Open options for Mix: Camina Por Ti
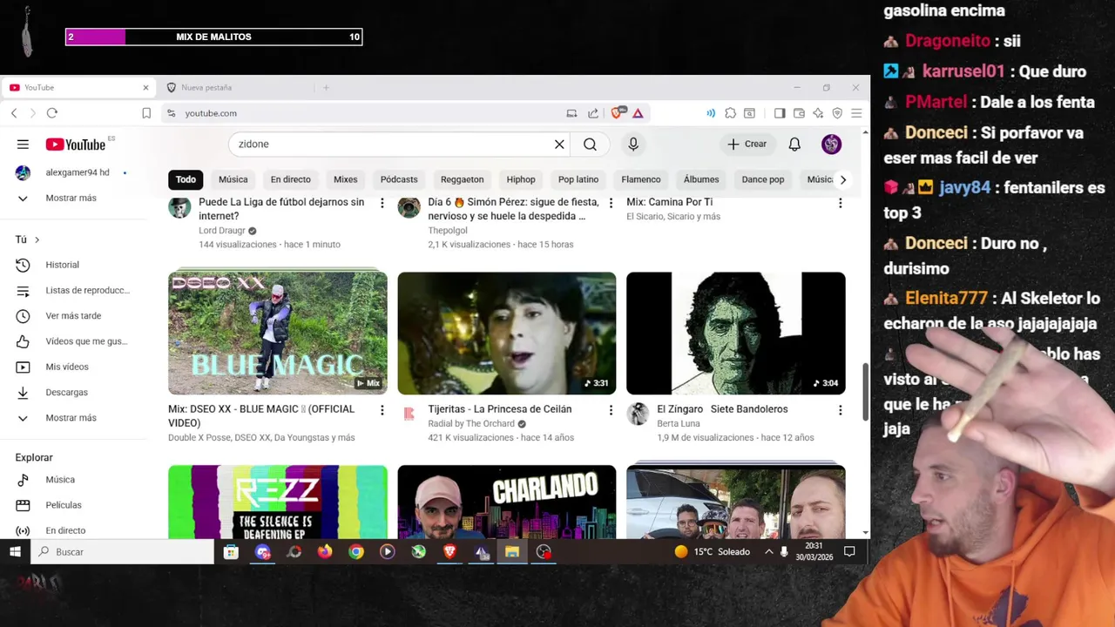 [x=840, y=203]
